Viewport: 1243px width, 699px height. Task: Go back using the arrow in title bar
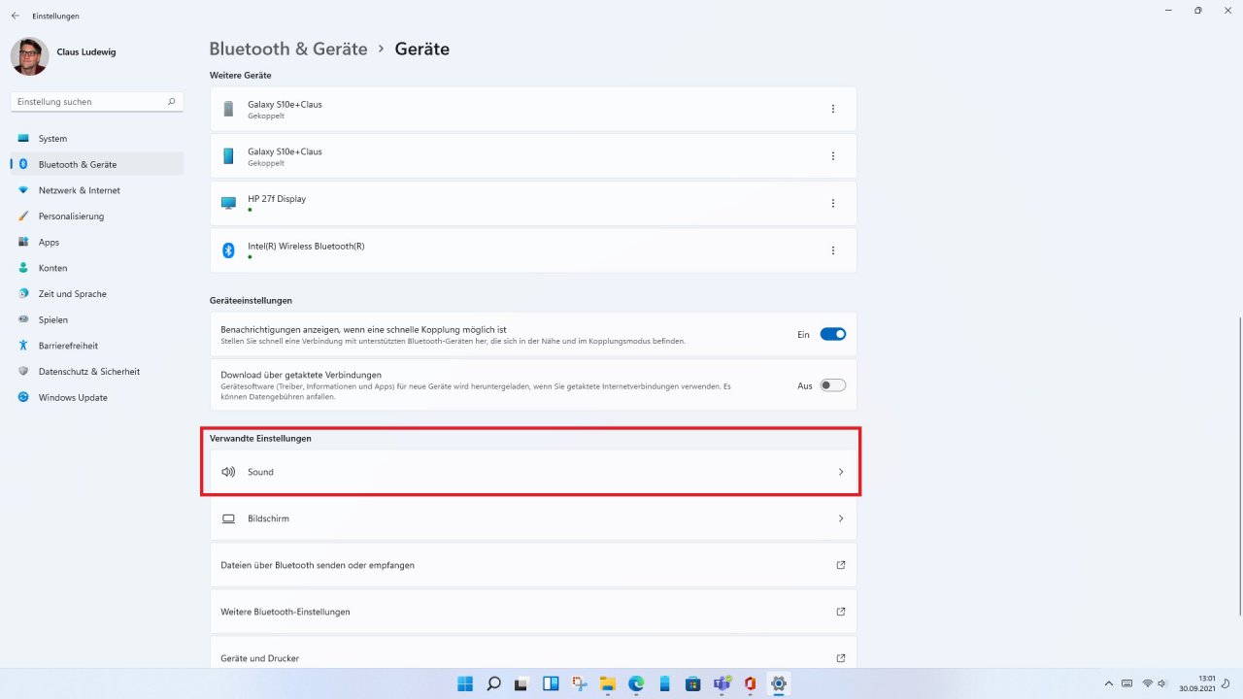15,16
